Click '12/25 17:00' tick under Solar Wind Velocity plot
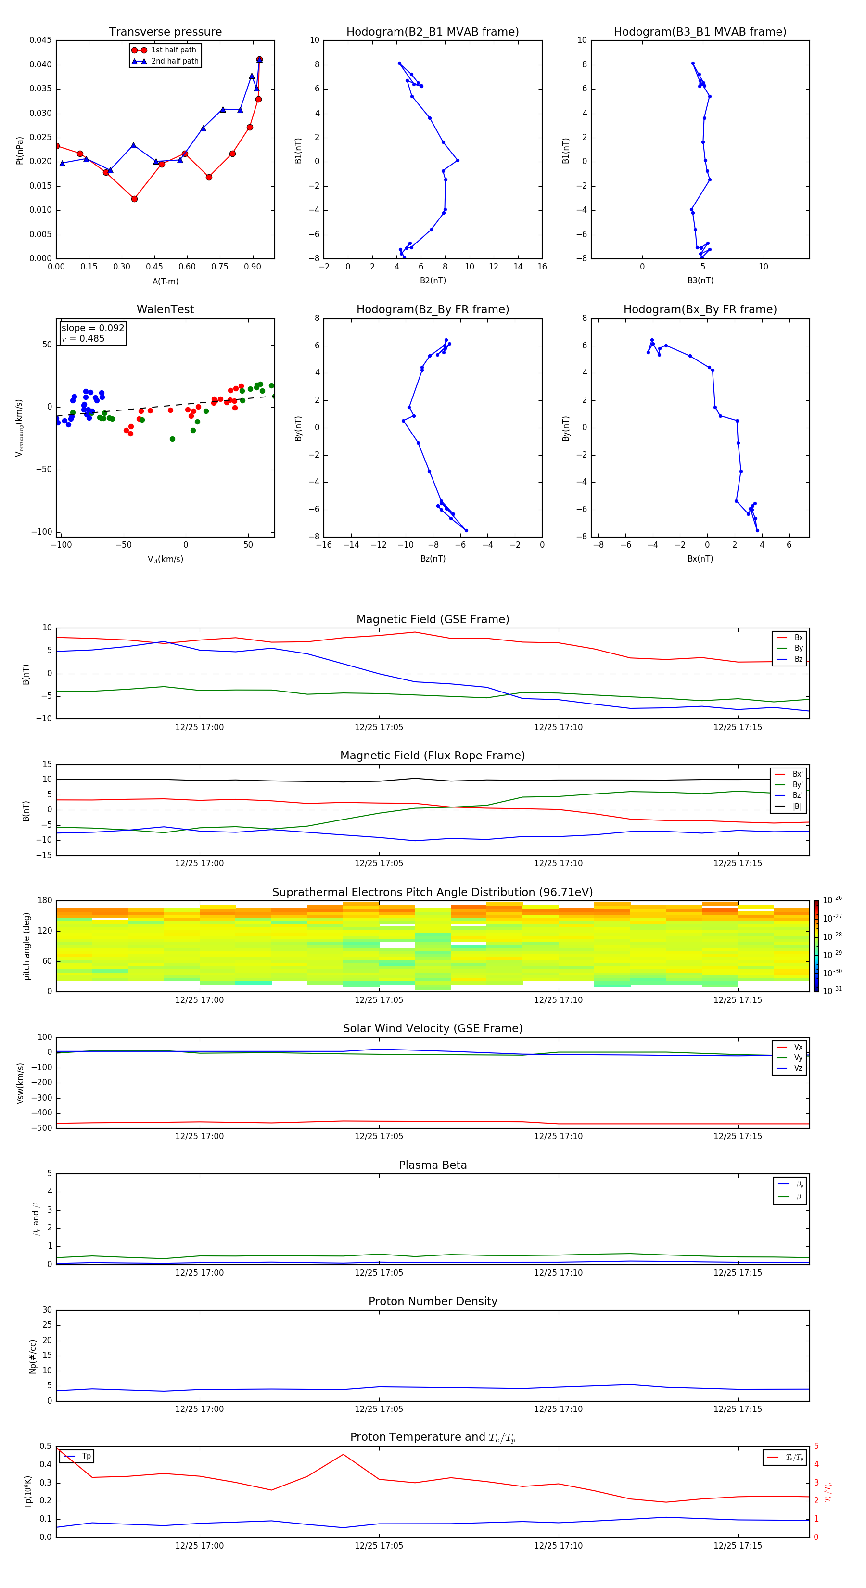This screenshot has height=1588, width=866. tap(199, 1136)
